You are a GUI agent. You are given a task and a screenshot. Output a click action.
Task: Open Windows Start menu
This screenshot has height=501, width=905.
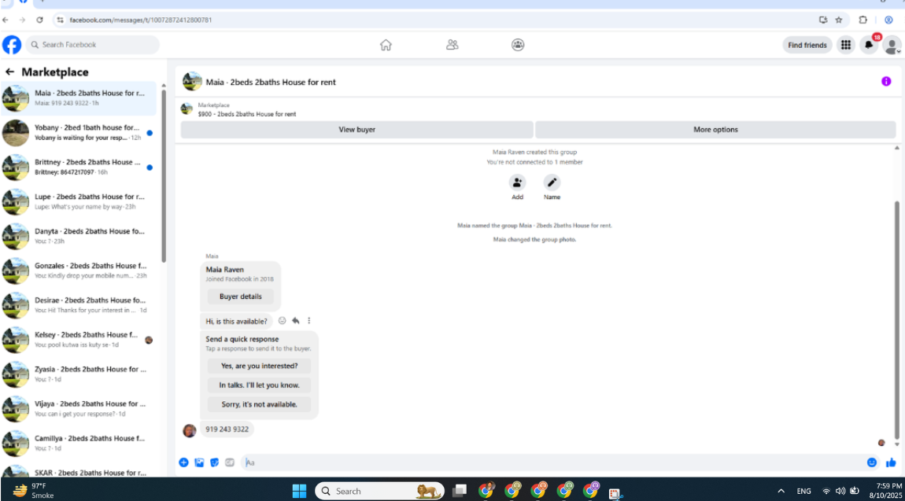coord(299,492)
